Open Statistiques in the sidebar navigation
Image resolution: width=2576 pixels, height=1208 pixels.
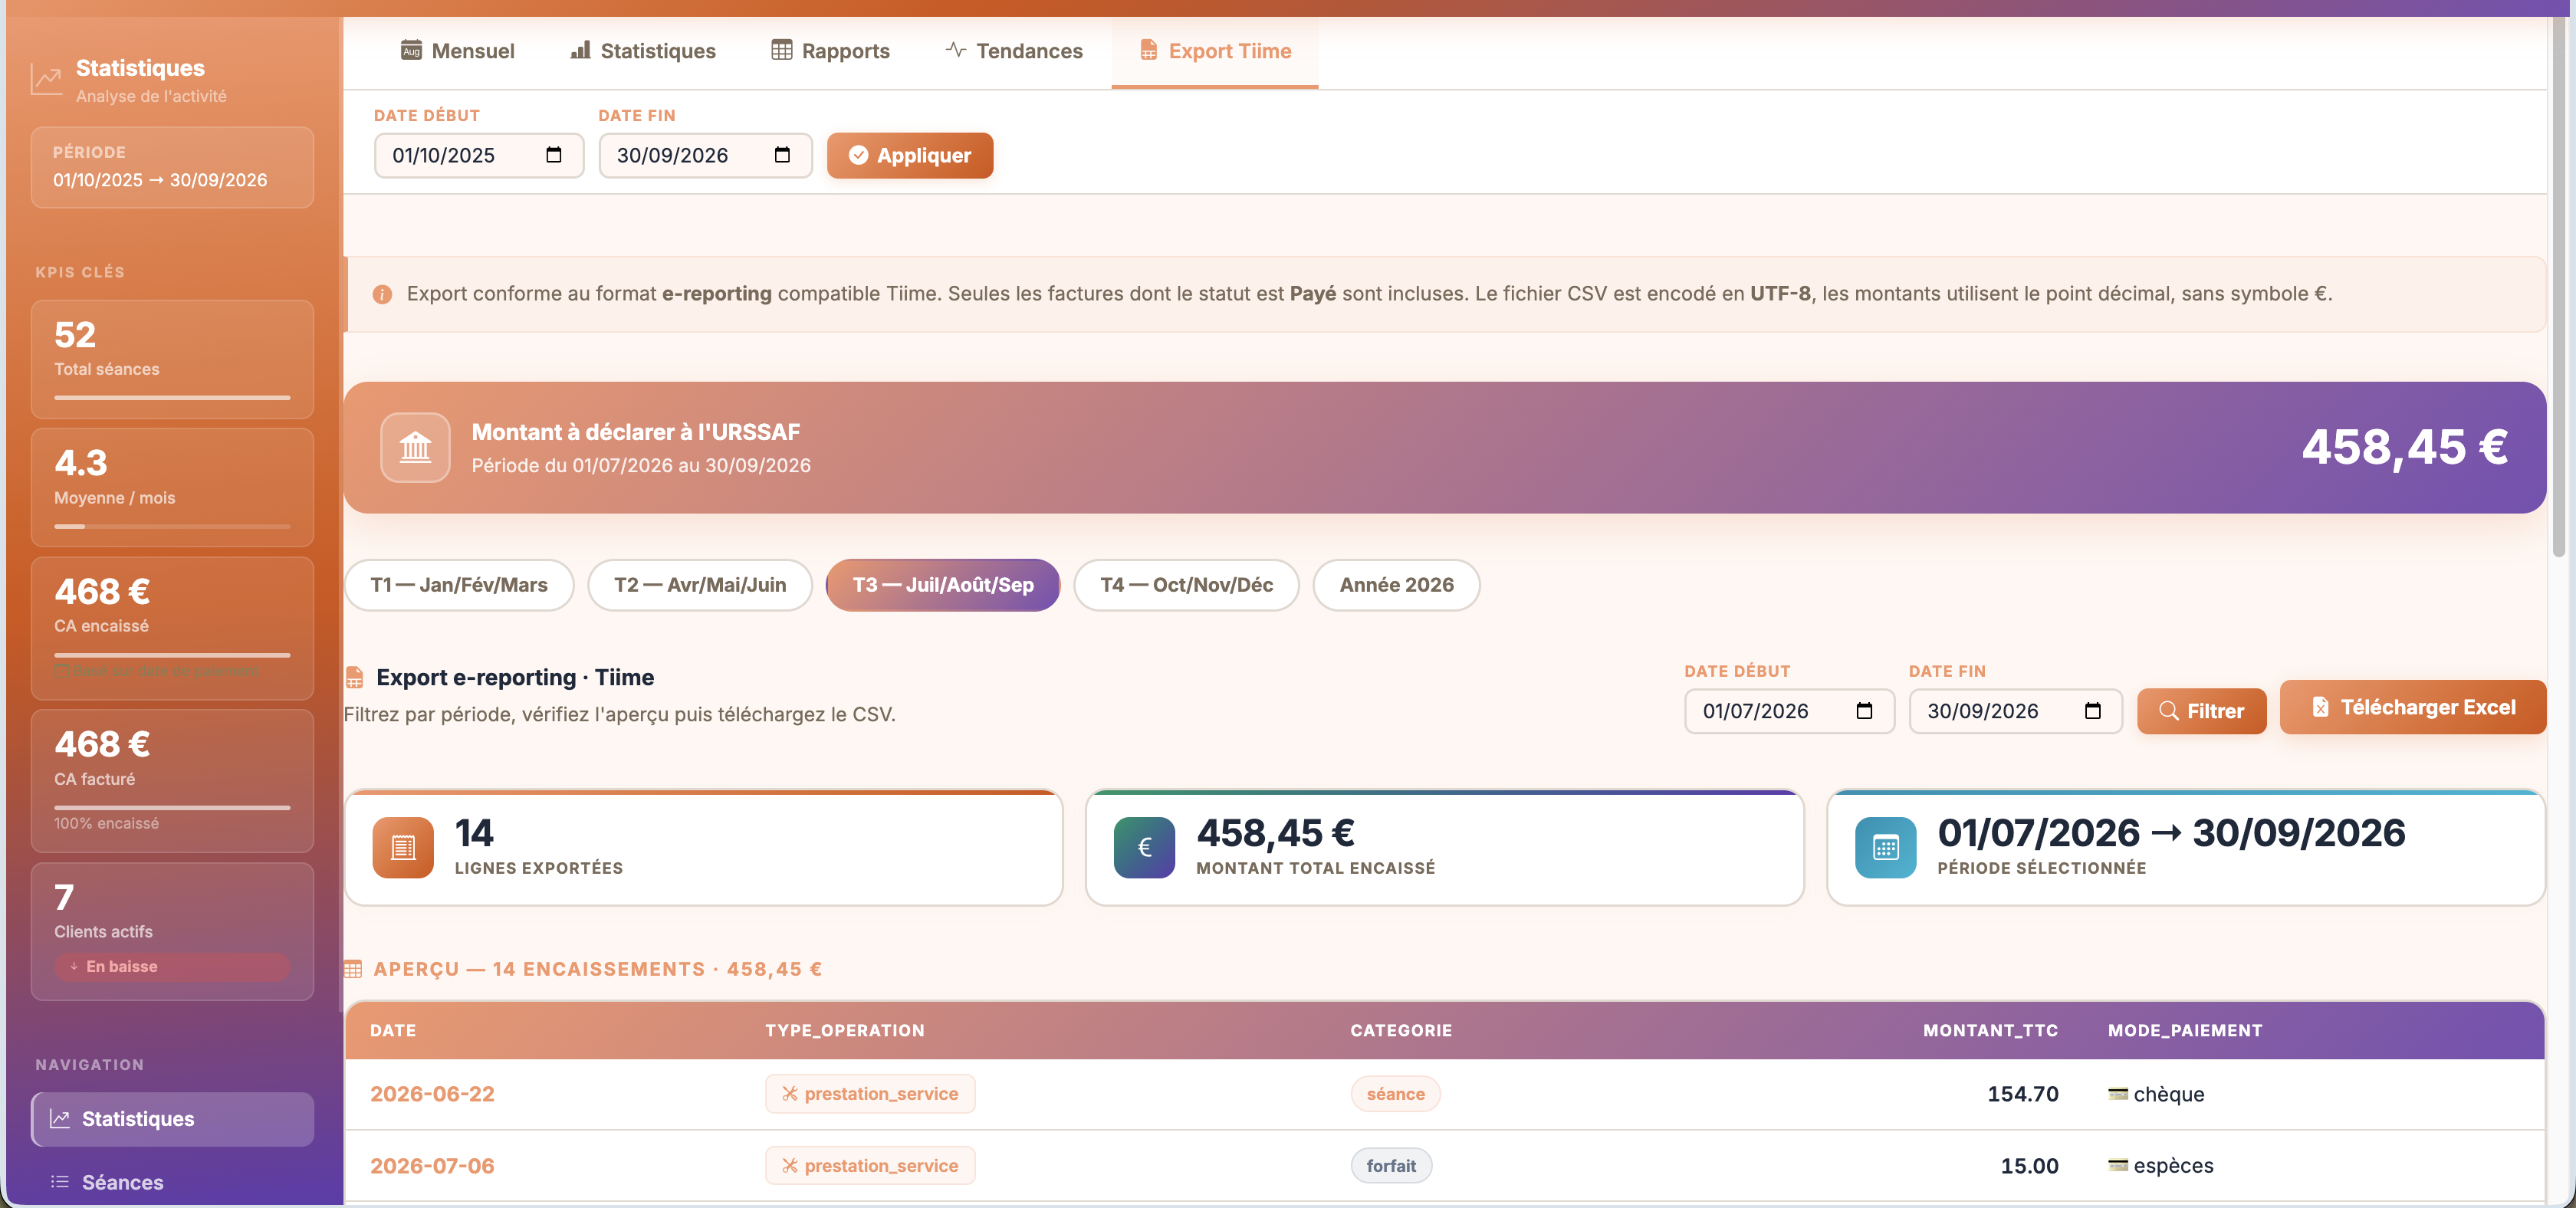click(172, 1119)
